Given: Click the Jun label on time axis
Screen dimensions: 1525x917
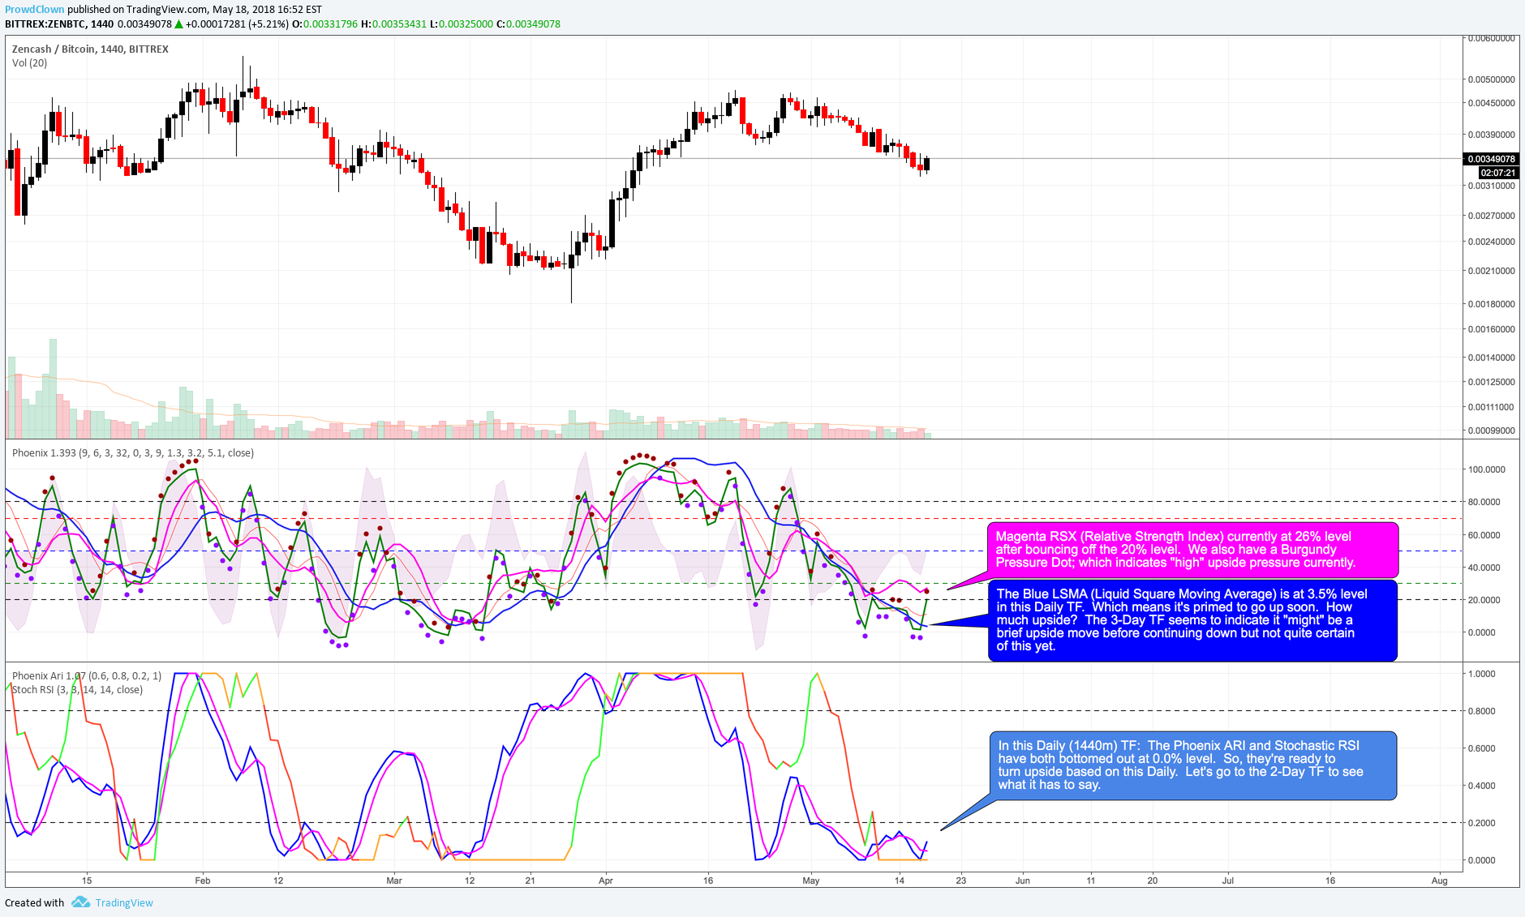Looking at the screenshot, I should [x=1023, y=881].
